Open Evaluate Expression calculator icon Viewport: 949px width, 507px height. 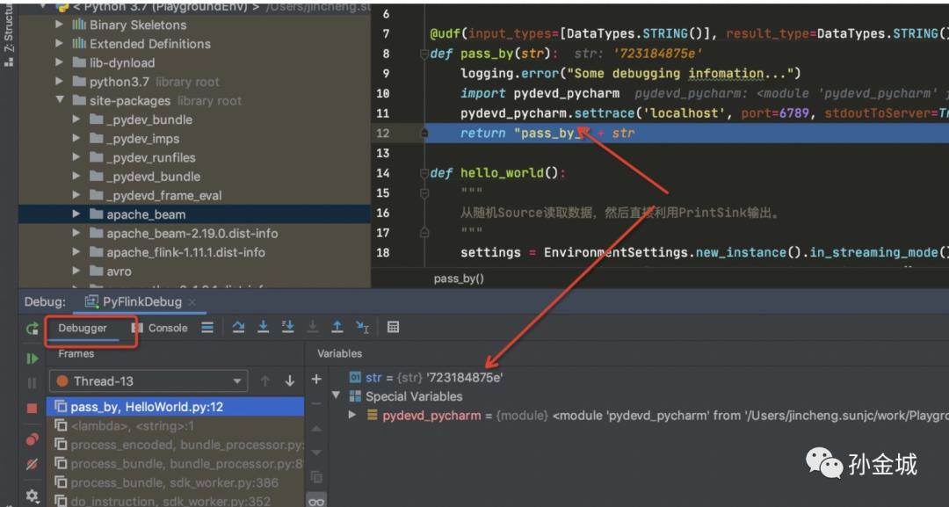(x=393, y=328)
